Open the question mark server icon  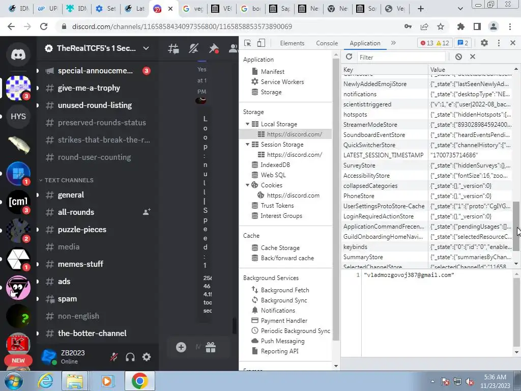click(x=18, y=316)
